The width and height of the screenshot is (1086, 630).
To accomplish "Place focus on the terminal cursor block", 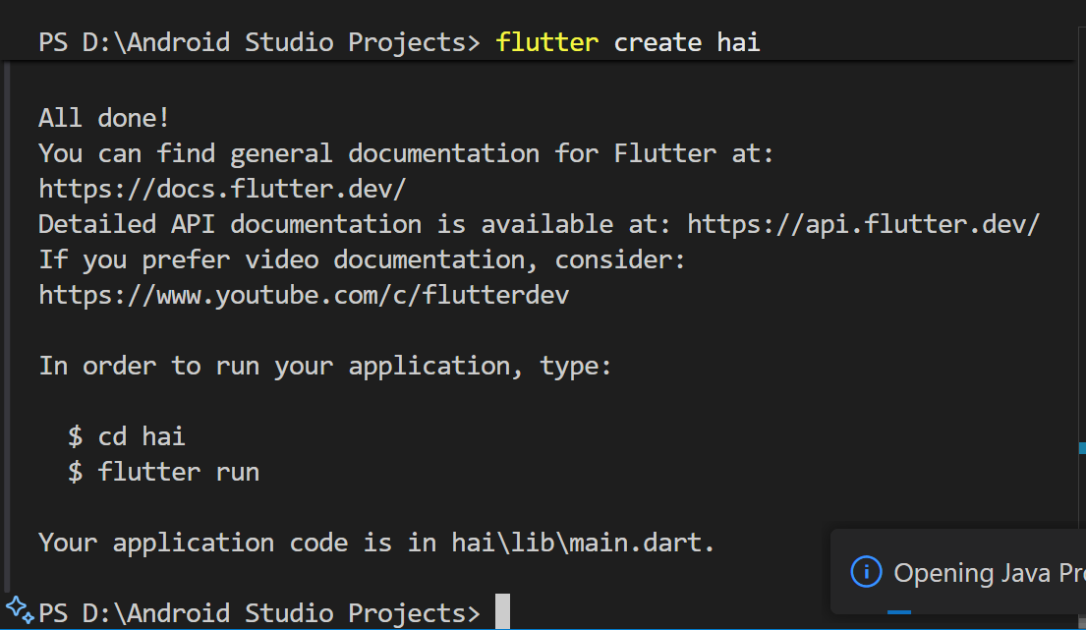I will tap(502, 611).
